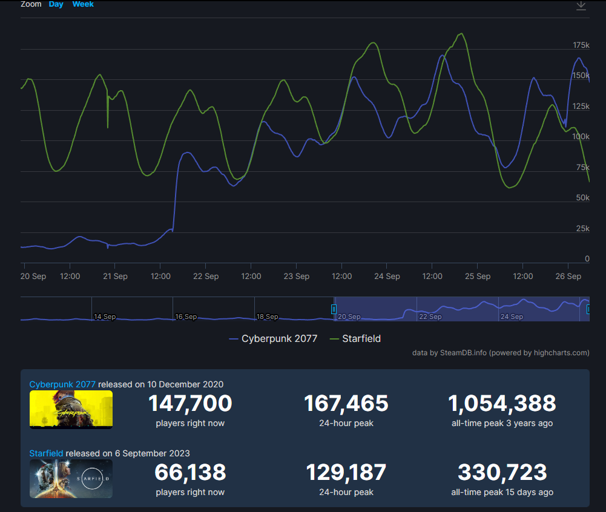Open Starfield cover art thumbnail
The height and width of the screenshot is (512, 606).
pos(71,479)
